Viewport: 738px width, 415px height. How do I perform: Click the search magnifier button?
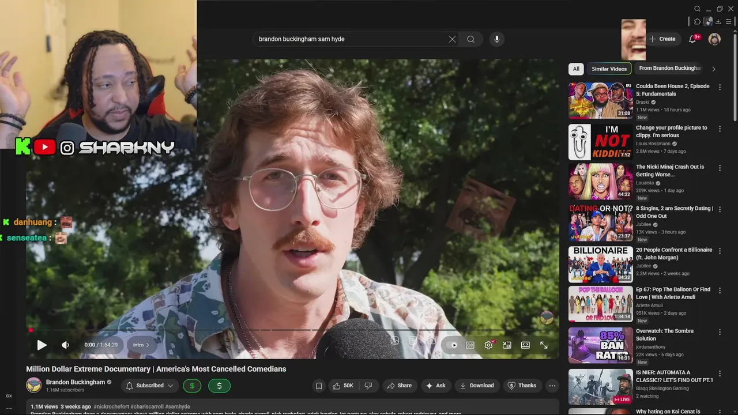(471, 39)
